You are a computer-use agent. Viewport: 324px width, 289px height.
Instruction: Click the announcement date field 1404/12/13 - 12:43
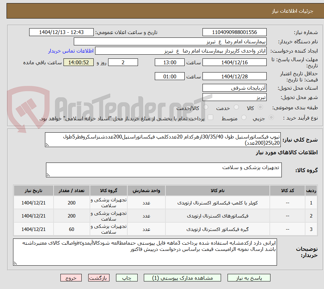[61, 32]
